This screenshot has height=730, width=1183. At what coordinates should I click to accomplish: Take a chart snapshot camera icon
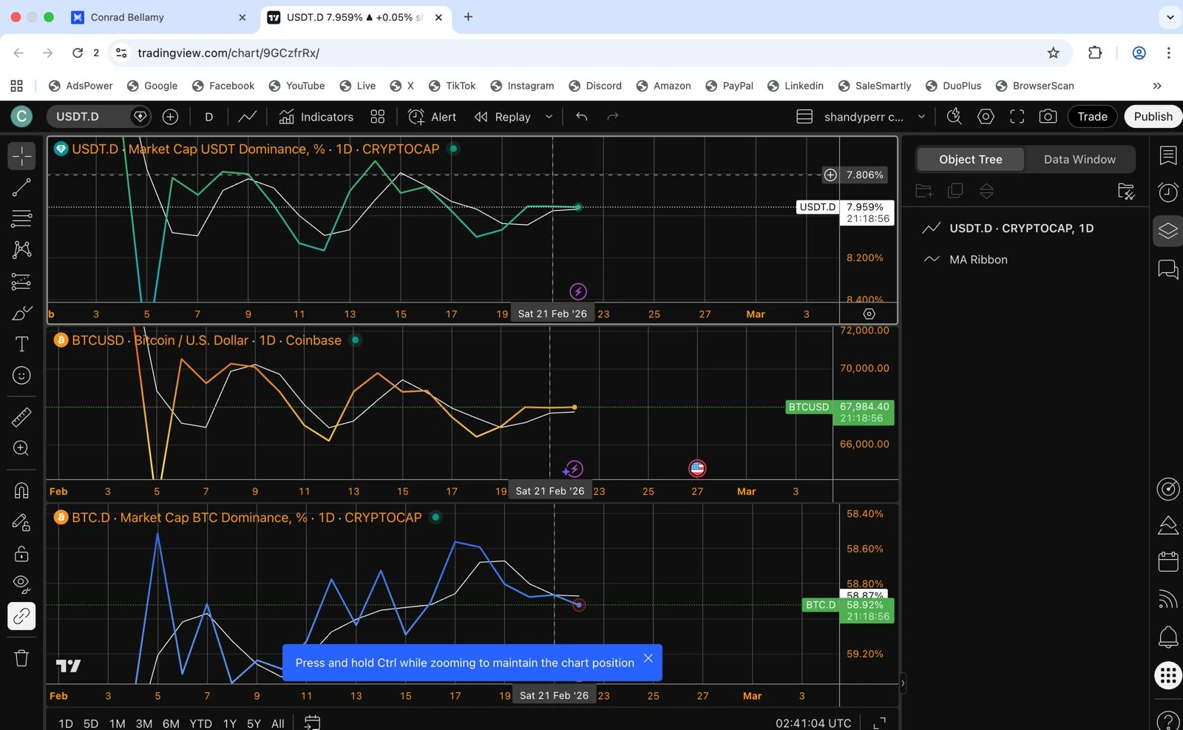(1048, 117)
